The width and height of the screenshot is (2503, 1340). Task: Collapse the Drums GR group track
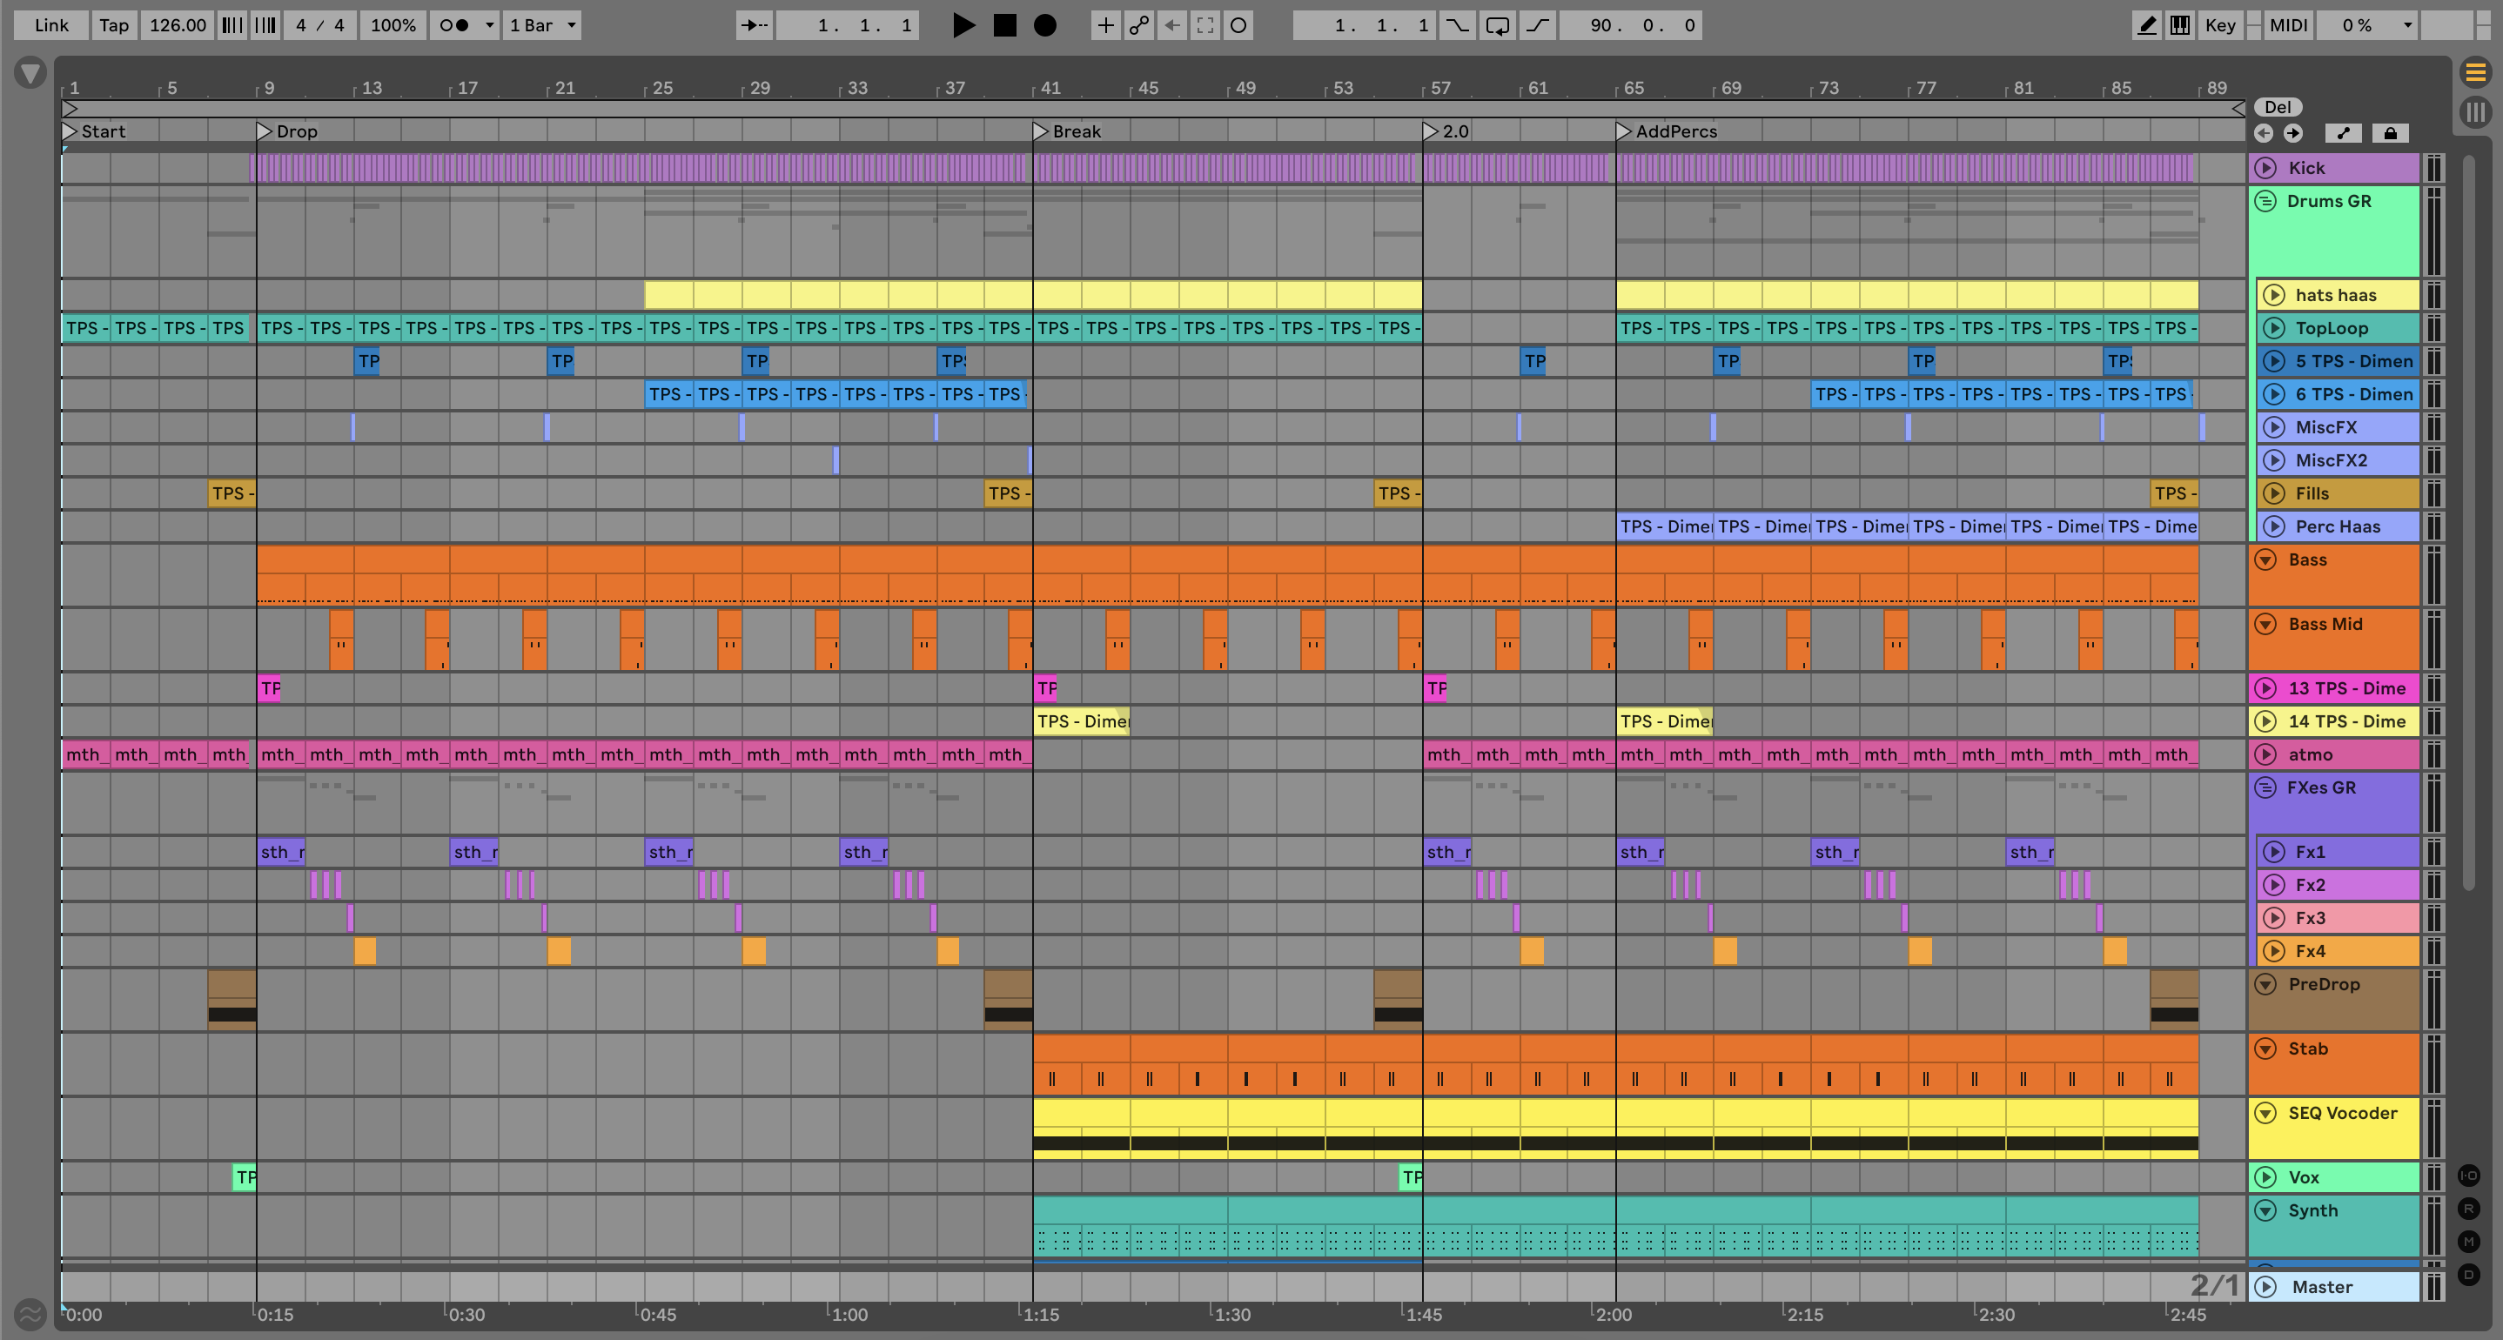[2265, 201]
